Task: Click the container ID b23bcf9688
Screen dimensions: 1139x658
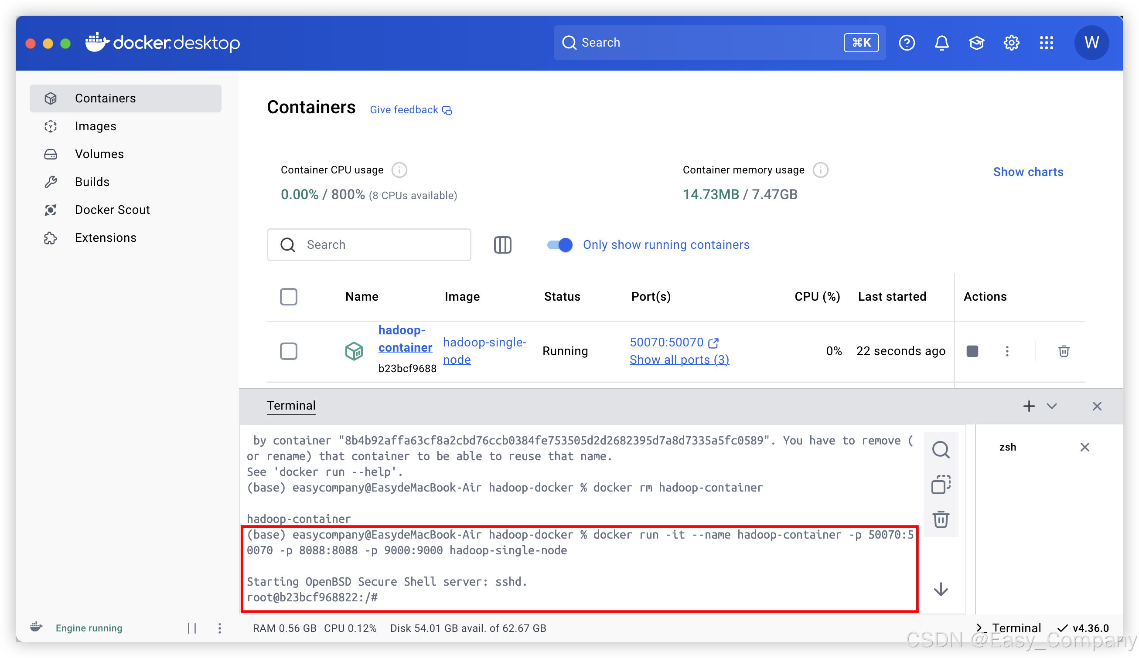Action: [407, 368]
